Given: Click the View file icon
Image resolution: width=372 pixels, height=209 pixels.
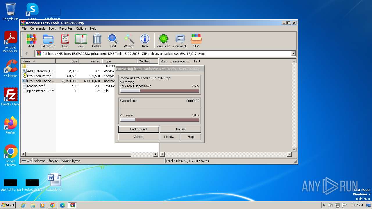Looking at the screenshot, I should 81,41.
